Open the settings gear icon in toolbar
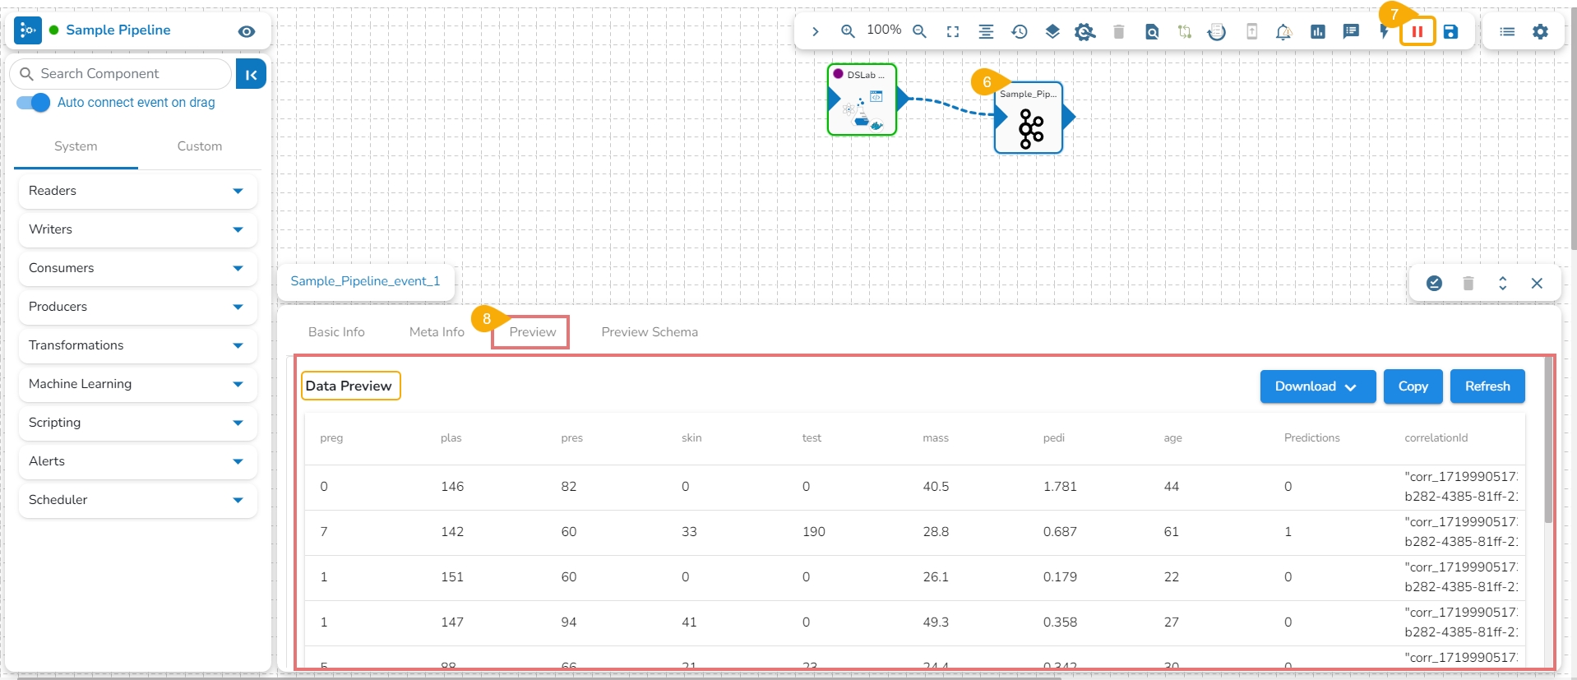 [1540, 31]
